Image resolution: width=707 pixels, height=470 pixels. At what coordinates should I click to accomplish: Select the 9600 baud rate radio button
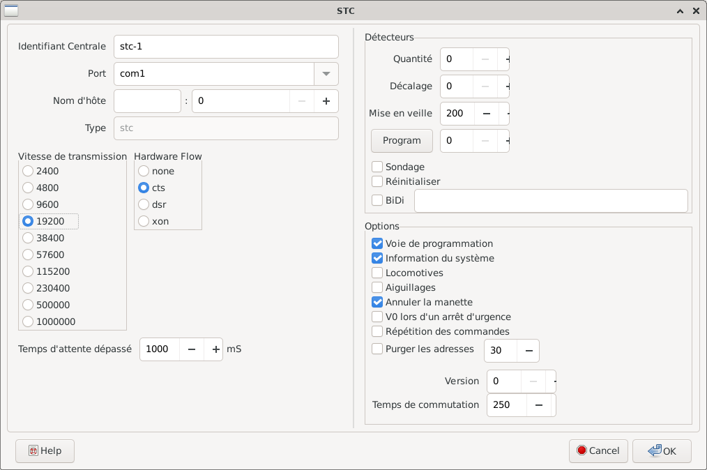coord(28,204)
